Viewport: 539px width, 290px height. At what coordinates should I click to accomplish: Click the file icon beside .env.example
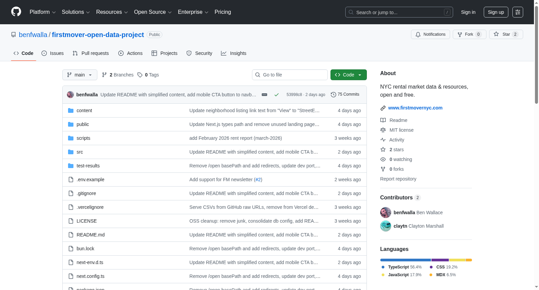(71, 180)
